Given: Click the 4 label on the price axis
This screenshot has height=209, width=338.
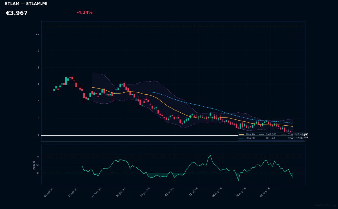Looking at the screenshot, I should click(38, 135).
